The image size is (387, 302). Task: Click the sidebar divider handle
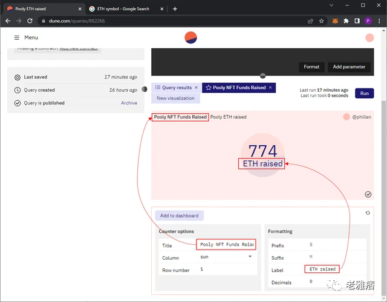pos(145,89)
